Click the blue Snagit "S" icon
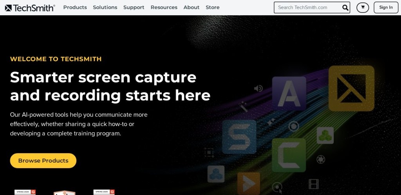This screenshot has height=195, width=401. coord(239,137)
